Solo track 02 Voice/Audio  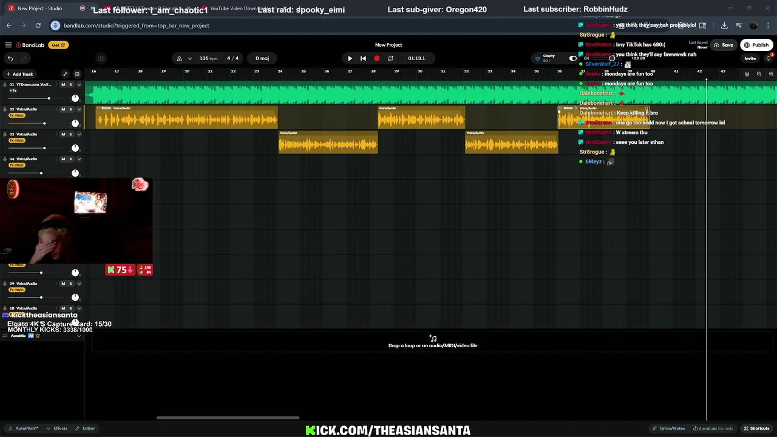tap(70, 109)
